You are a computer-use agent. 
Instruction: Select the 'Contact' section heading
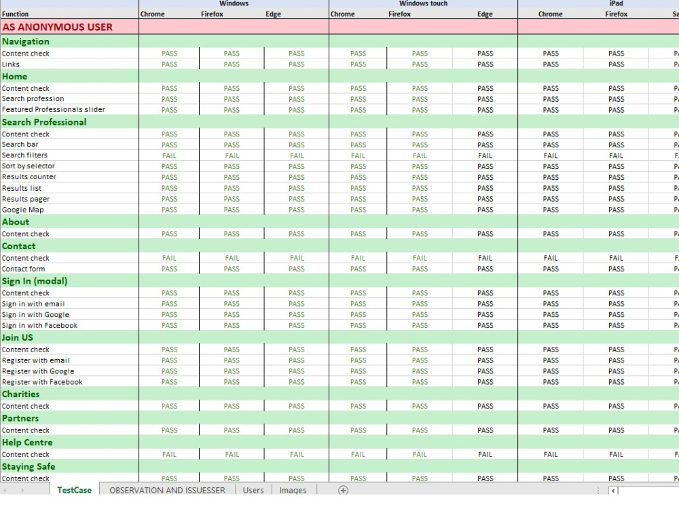coord(69,246)
